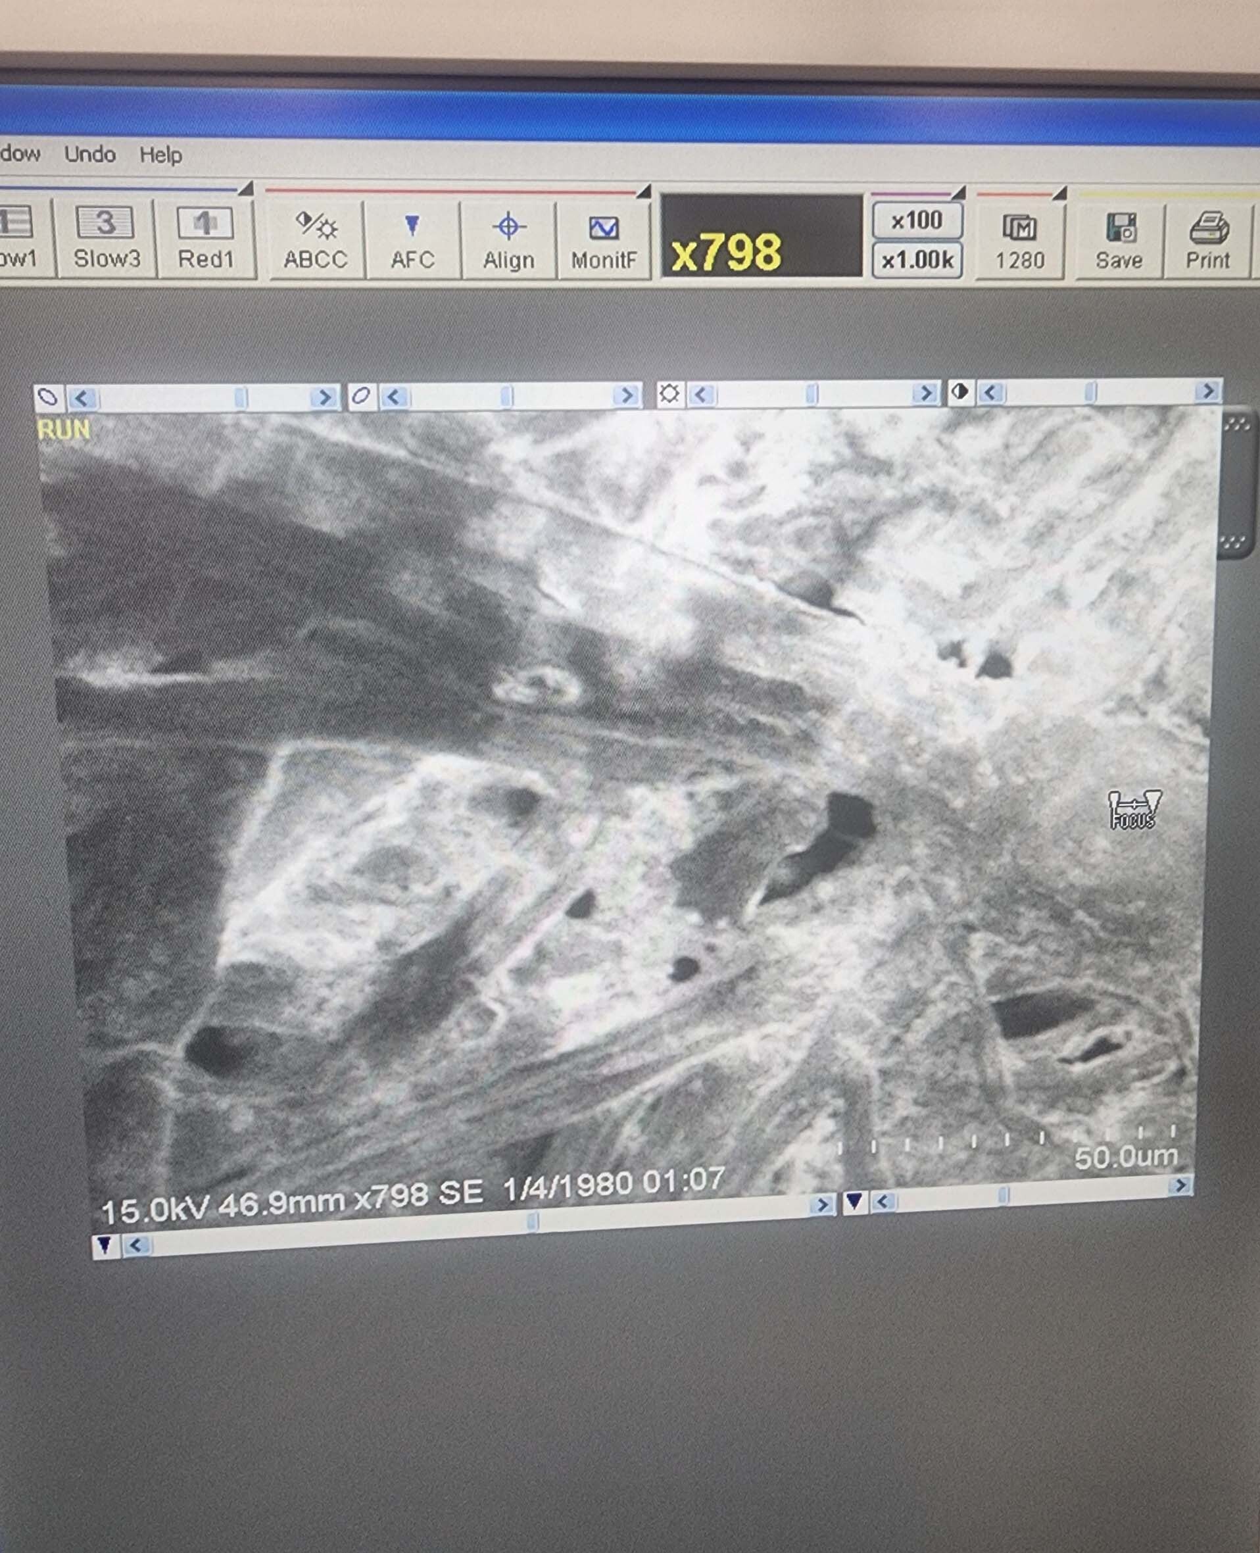Expand the magnification preset group triangle
The height and width of the screenshot is (1553, 1260).
tap(958, 193)
